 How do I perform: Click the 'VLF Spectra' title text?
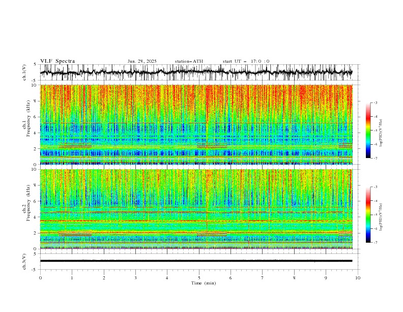[x=57, y=61]
